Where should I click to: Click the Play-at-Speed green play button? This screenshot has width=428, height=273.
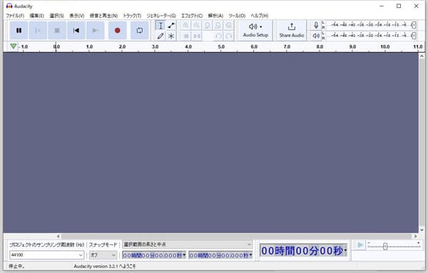pyautogui.click(x=360, y=245)
